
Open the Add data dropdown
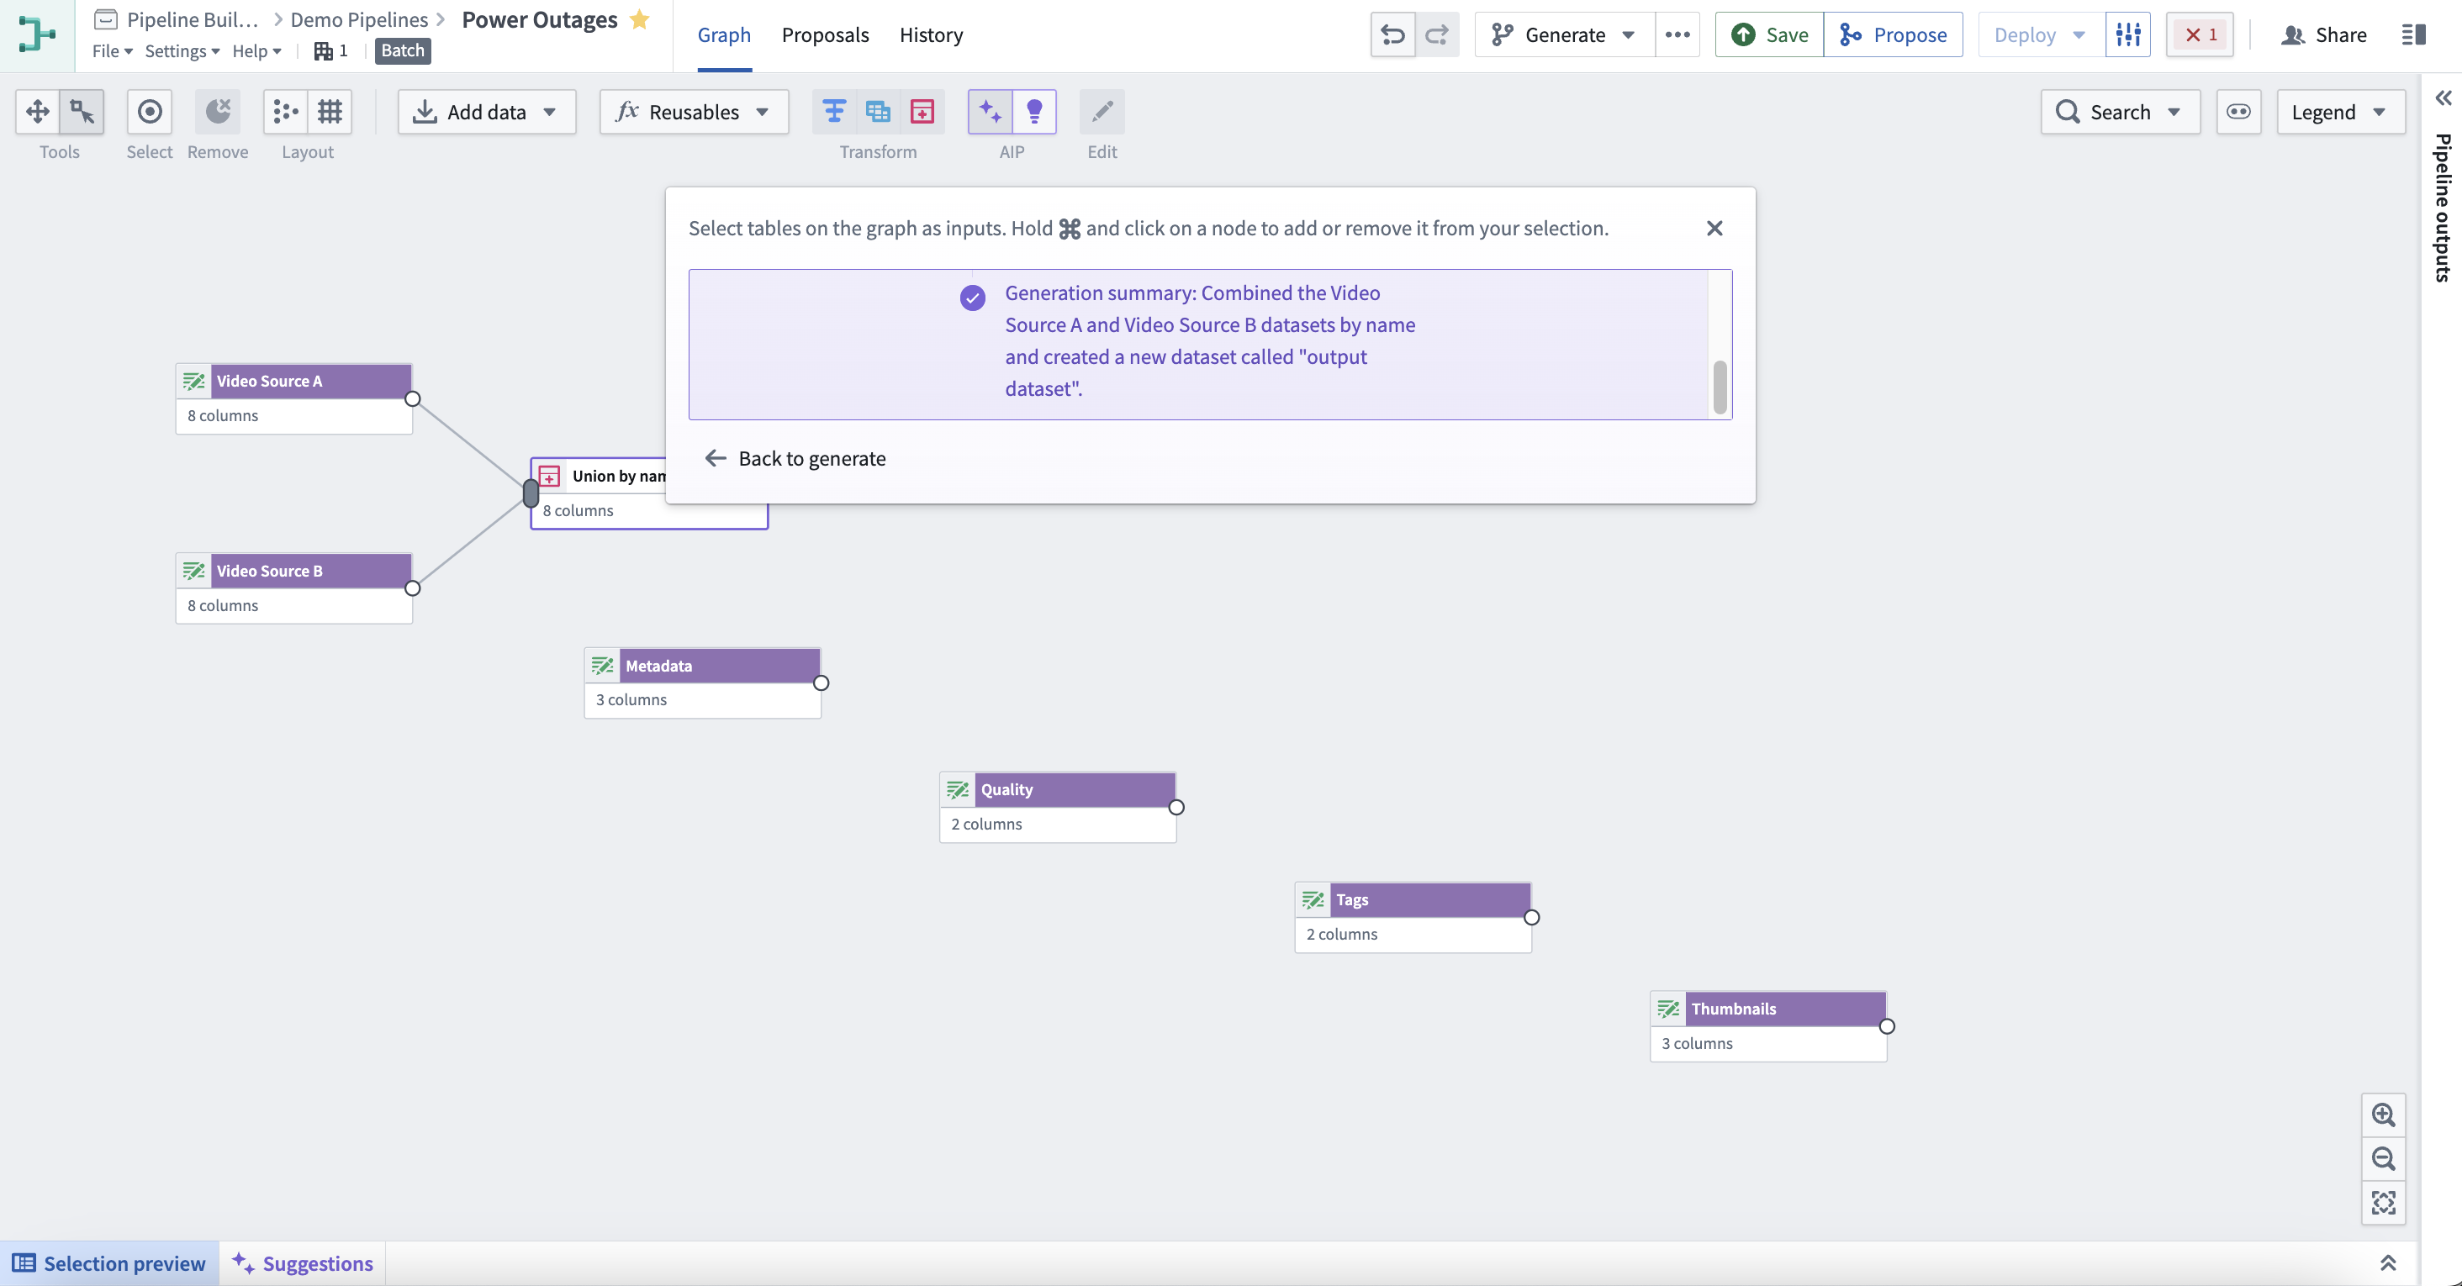pos(487,112)
